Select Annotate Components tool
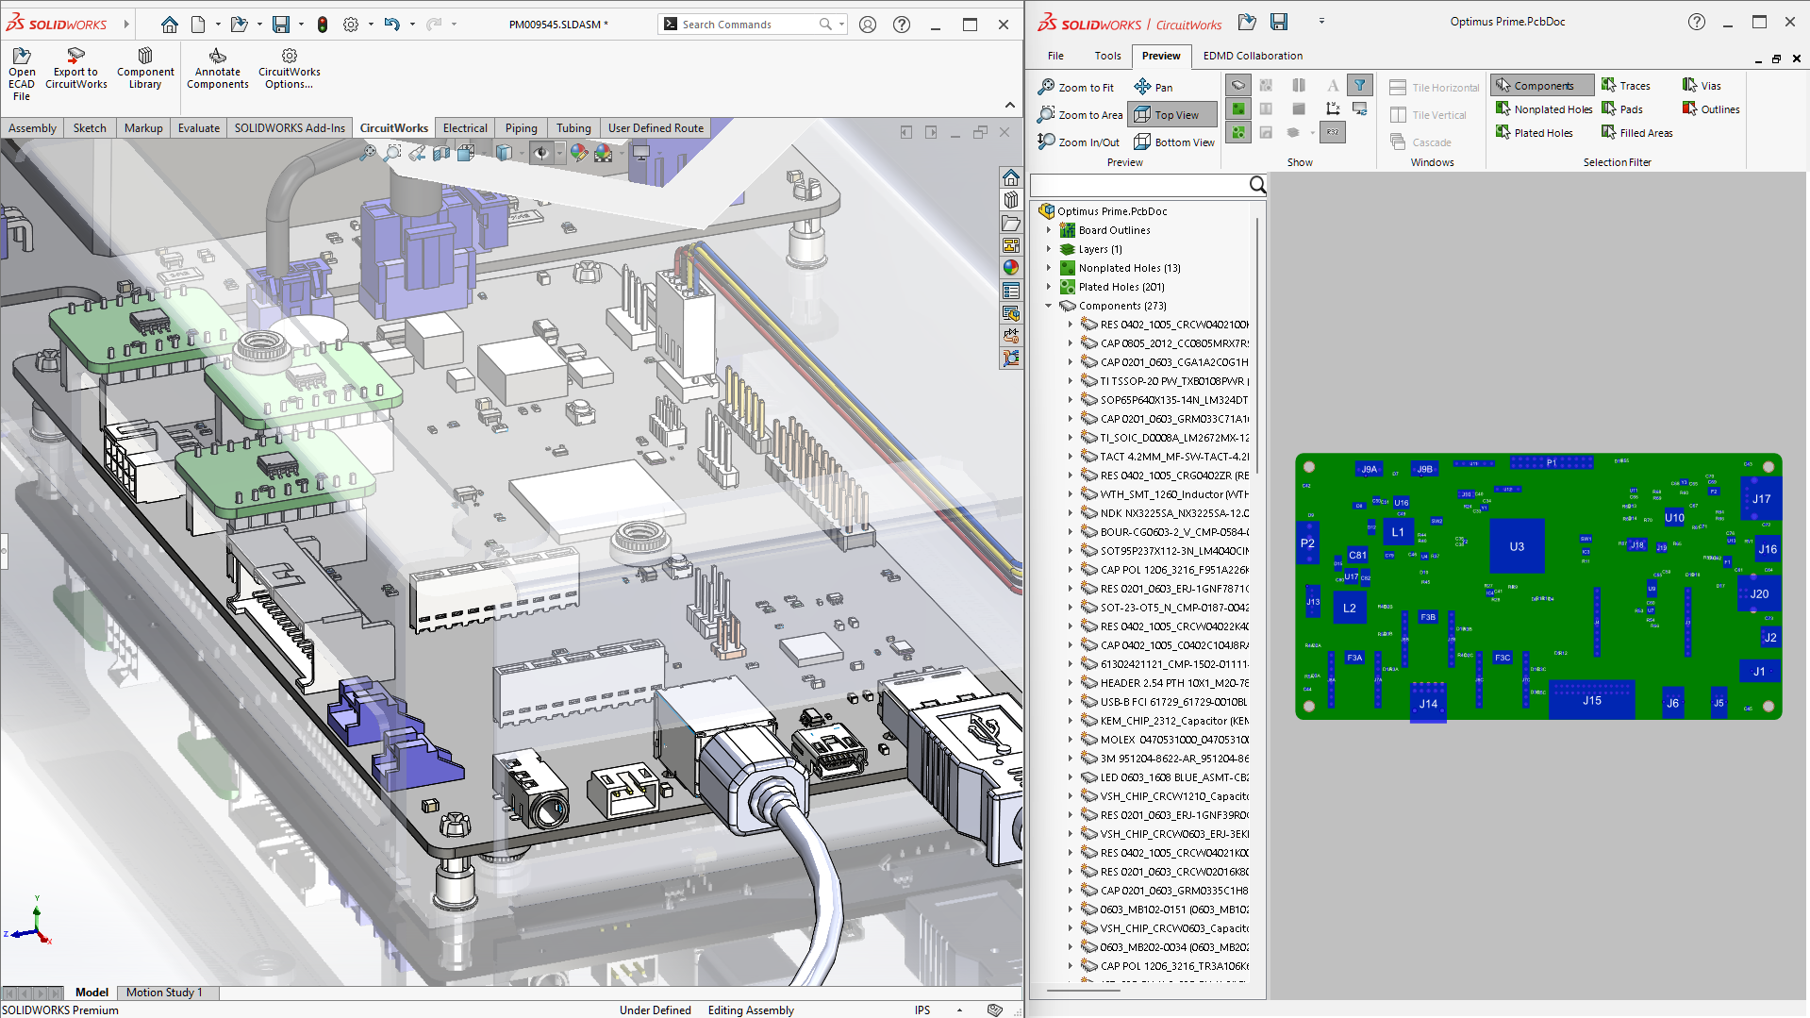1810x1018 pixels. pyautogui.click(x=217, y=66)
